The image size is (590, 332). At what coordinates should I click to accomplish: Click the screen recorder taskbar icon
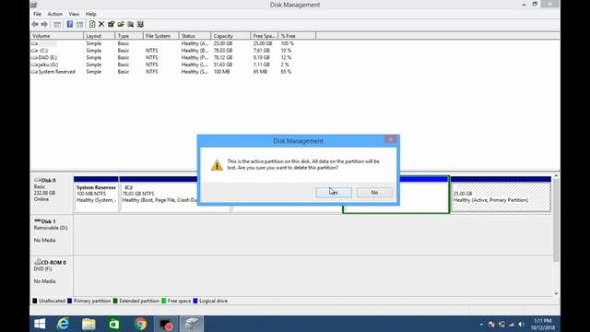(x=166, y=324)
